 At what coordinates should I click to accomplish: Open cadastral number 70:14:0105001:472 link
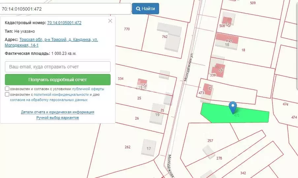tap(64, 23)
